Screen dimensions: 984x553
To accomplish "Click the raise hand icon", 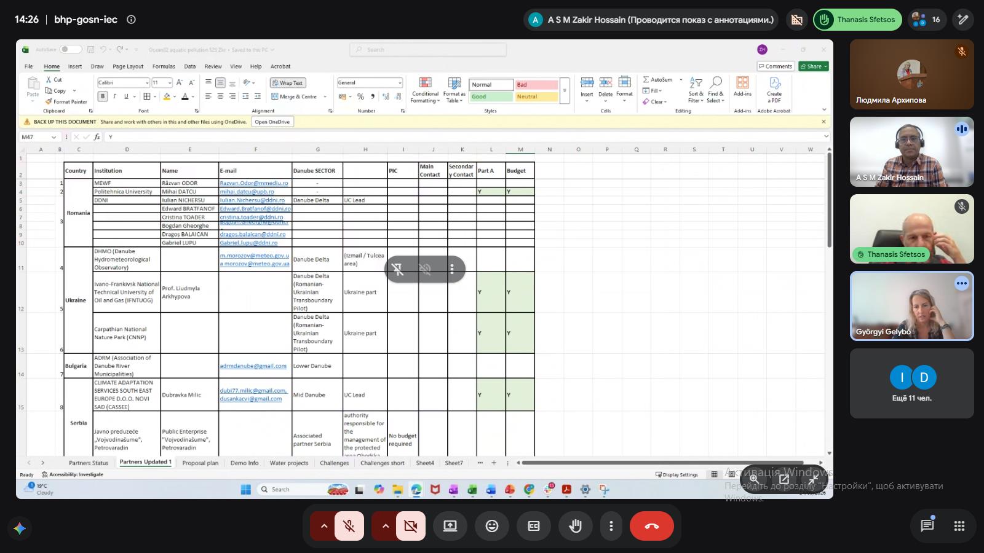I will [x=575, y=526].
